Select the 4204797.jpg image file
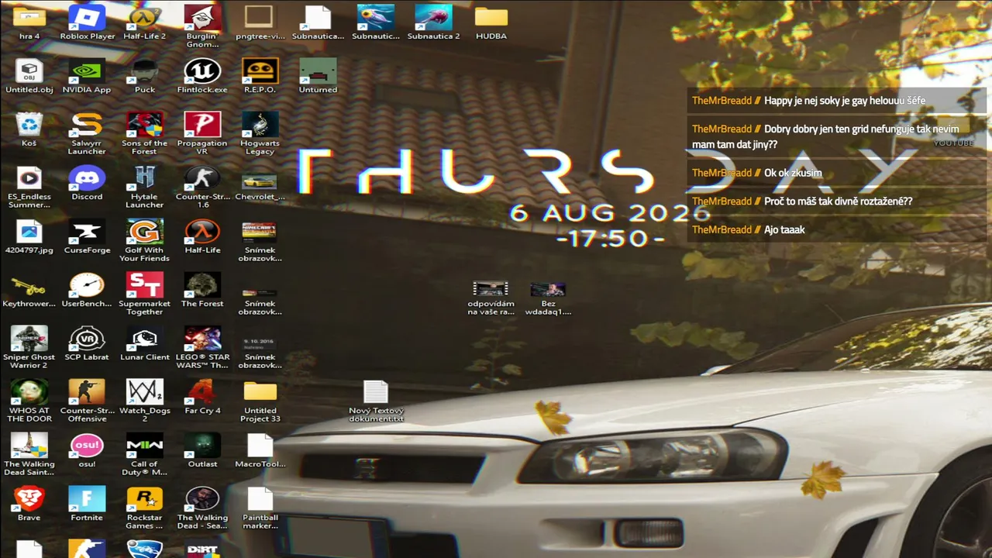Viewport: 992px width, 558px height. pyautogui.click(x=29, y=236)
